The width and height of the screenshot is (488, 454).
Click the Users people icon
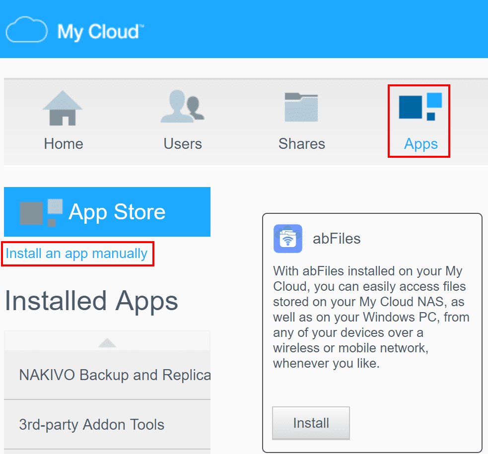(182, 107)
